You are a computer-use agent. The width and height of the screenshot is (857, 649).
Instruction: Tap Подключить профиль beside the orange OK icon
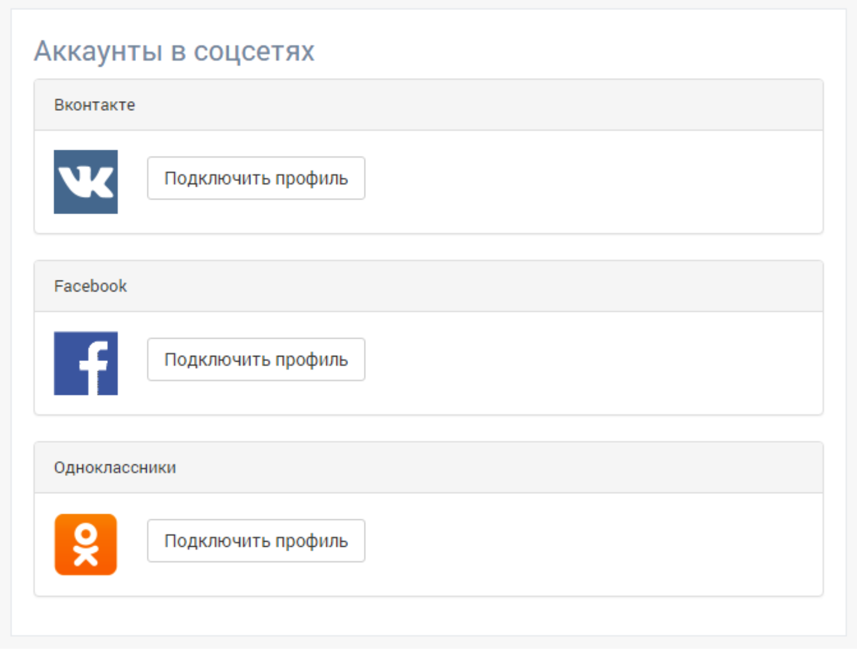256,540
